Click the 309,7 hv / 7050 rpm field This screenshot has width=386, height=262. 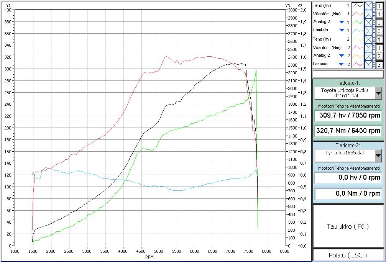348,116
